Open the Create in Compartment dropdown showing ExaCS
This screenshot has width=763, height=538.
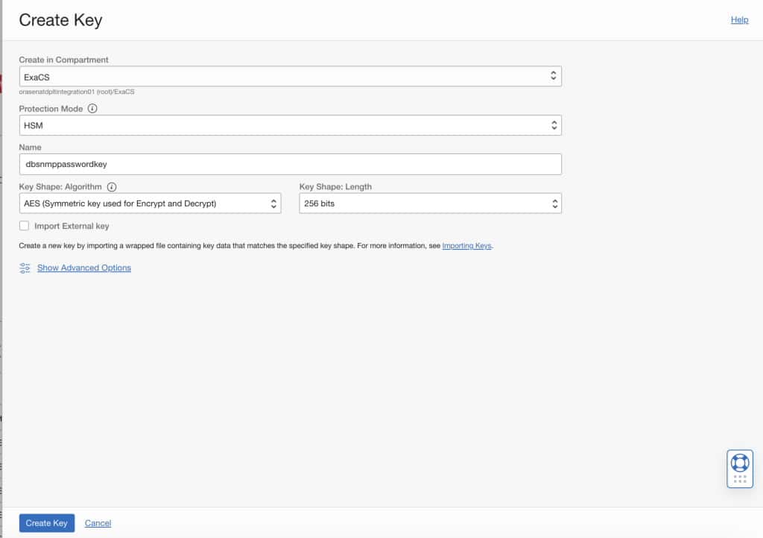[291, 75]
